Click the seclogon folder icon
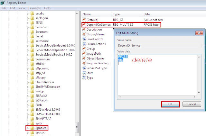This screenshot has width=206, height=136. (x=32, y=18)
